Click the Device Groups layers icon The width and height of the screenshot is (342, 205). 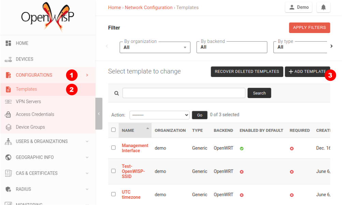[x=9, y=127]
